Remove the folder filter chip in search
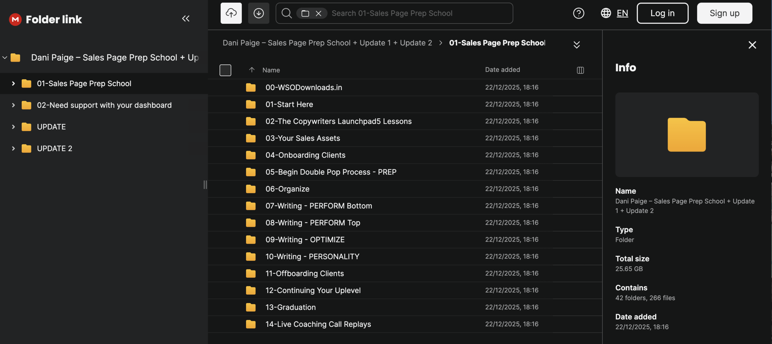Screen dimensions: 772x344 coord(318,13)
